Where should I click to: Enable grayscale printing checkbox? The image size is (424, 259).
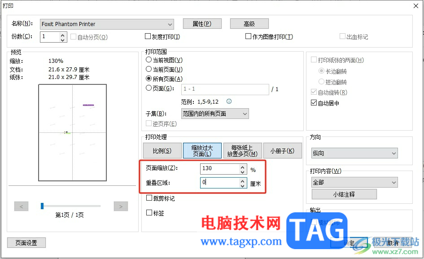pyautogui.click(x=148, y=36)
